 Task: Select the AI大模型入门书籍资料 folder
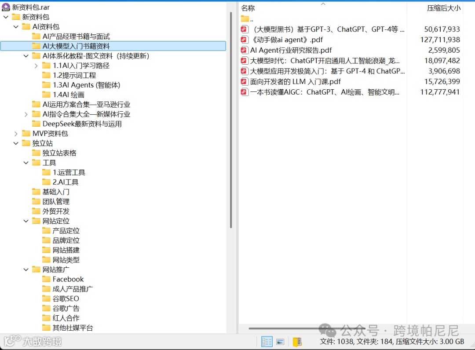coord(113,46)
